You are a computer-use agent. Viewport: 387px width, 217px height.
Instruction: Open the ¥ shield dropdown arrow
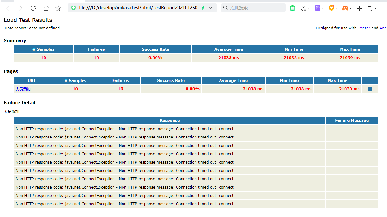[x=337, y=8]
